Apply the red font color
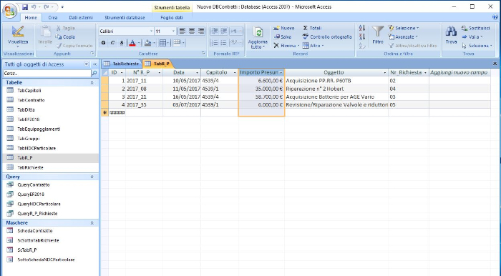Screen dimensions: 501x276 (132, 42)
